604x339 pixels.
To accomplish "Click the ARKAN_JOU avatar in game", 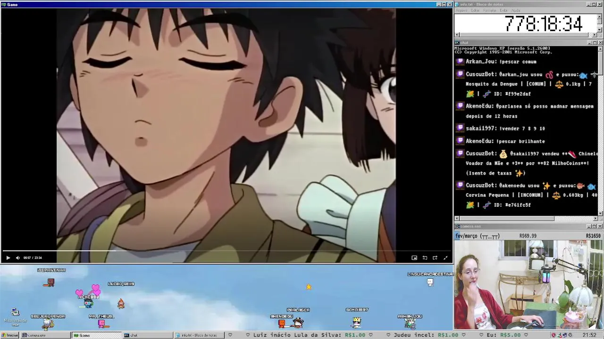I will click(410, 323).
